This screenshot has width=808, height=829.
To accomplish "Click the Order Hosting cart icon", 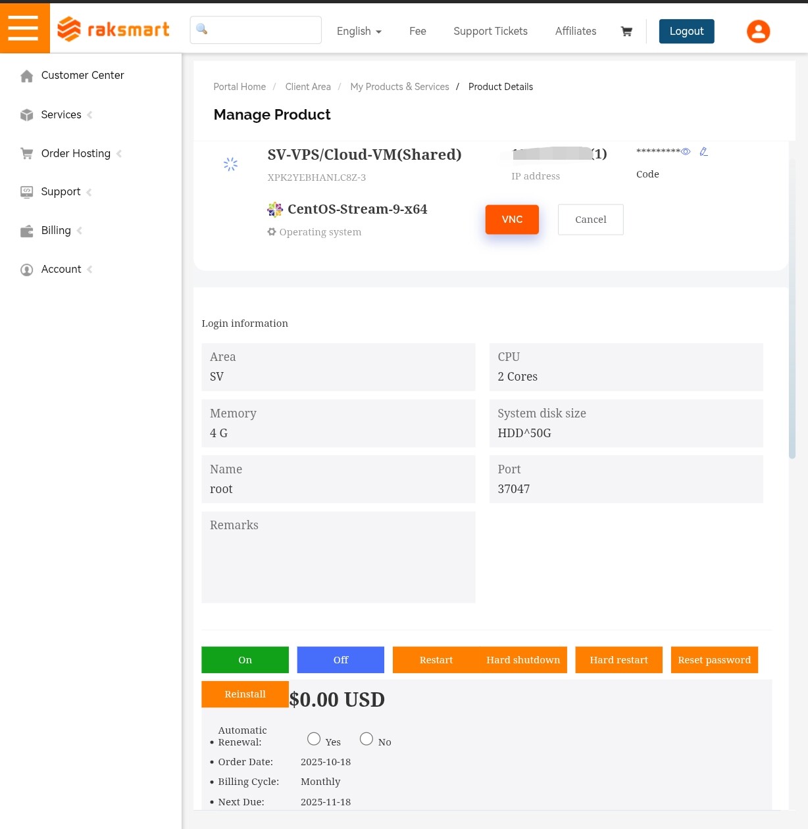I will (27, 154).
